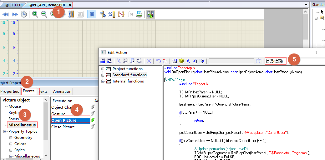
Task: Expand the Geometry property topic
Action: 11,138
